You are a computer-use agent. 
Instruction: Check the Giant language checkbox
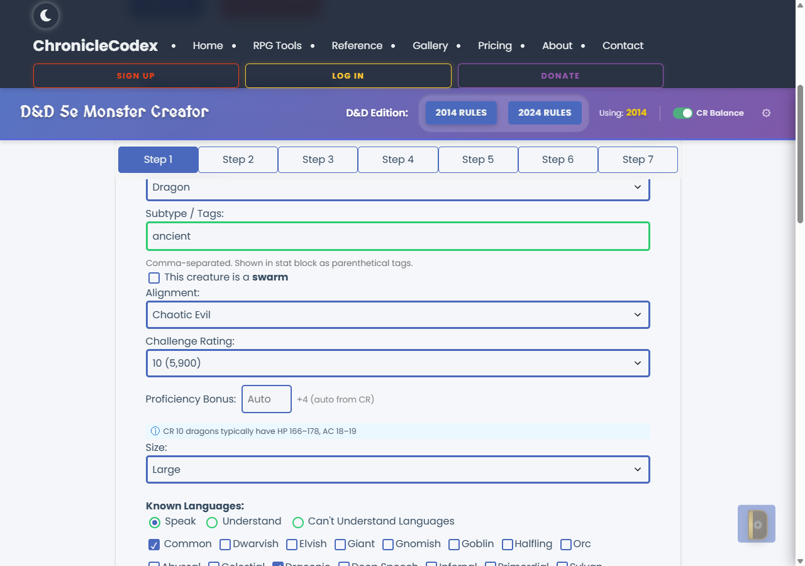coord(340,545)
